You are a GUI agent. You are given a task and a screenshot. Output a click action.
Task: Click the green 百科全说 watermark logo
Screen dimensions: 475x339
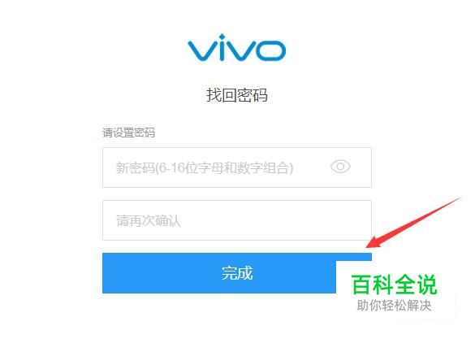click(394, 285)
